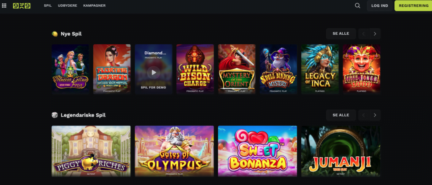This screenshot has height=185, width=432.
Task: Select the Sweet Bonanza game tile
Action: click(x=257, y=151)
